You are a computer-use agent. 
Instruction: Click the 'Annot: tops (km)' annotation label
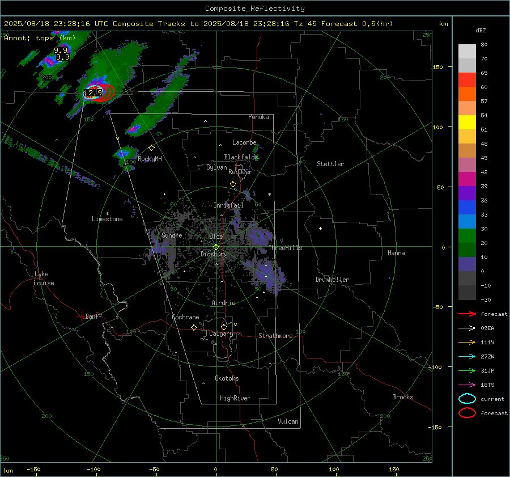pyautogui.click(x=40, y=38)
